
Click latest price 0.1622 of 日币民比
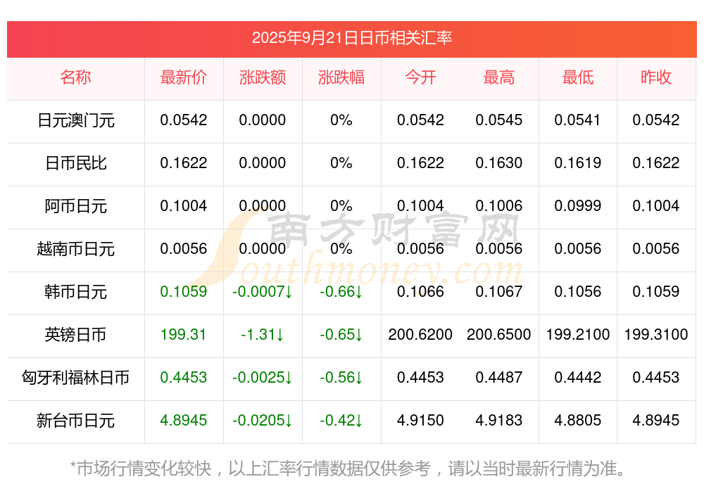coord(184,163)
